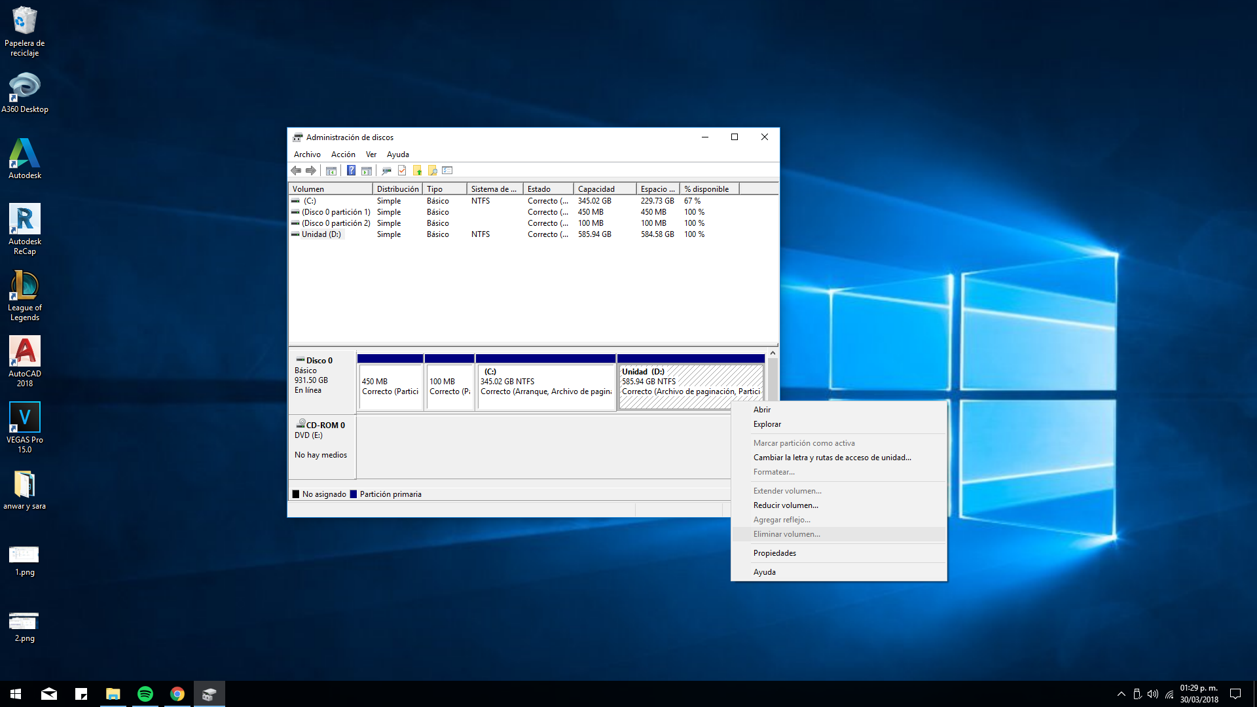
Task: Select the (C:) 345.02 GB partition block
Action: tap(545, 386)
